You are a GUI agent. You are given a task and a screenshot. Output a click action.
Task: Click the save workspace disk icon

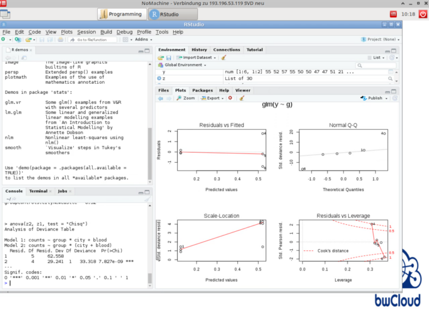coord(169,57)
